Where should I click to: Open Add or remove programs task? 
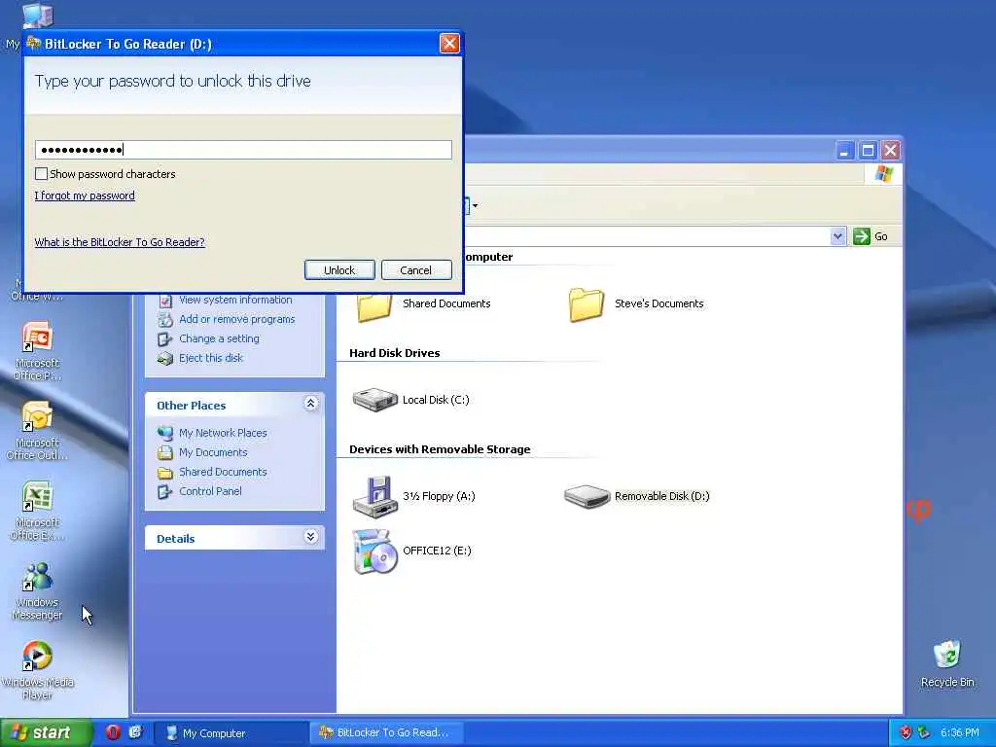(x=236, y=319)
